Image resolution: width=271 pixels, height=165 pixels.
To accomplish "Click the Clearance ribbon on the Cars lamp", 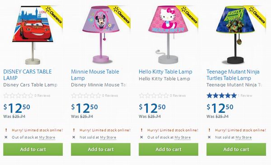I will (x=54, y=15).
